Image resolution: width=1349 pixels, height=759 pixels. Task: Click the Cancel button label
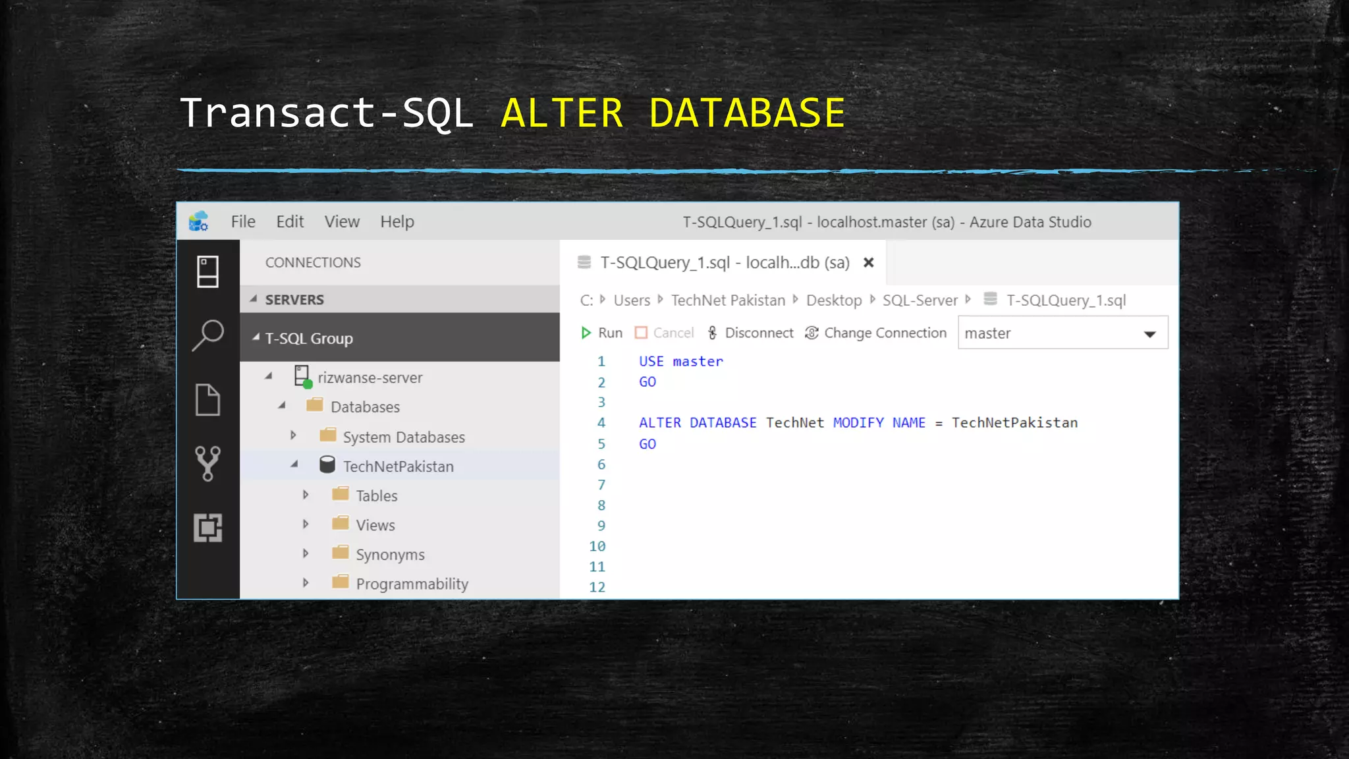click(673, 333)
